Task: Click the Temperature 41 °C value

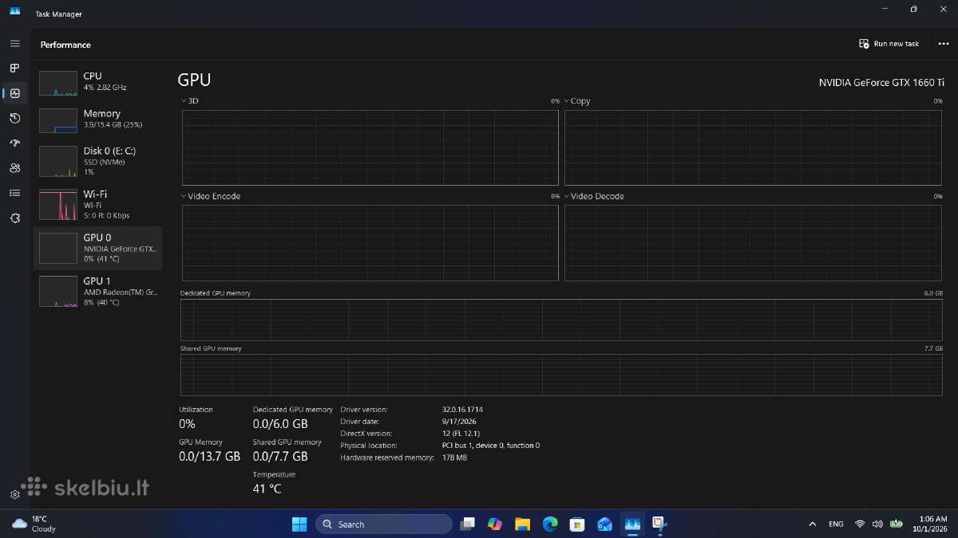Action: 267,489
